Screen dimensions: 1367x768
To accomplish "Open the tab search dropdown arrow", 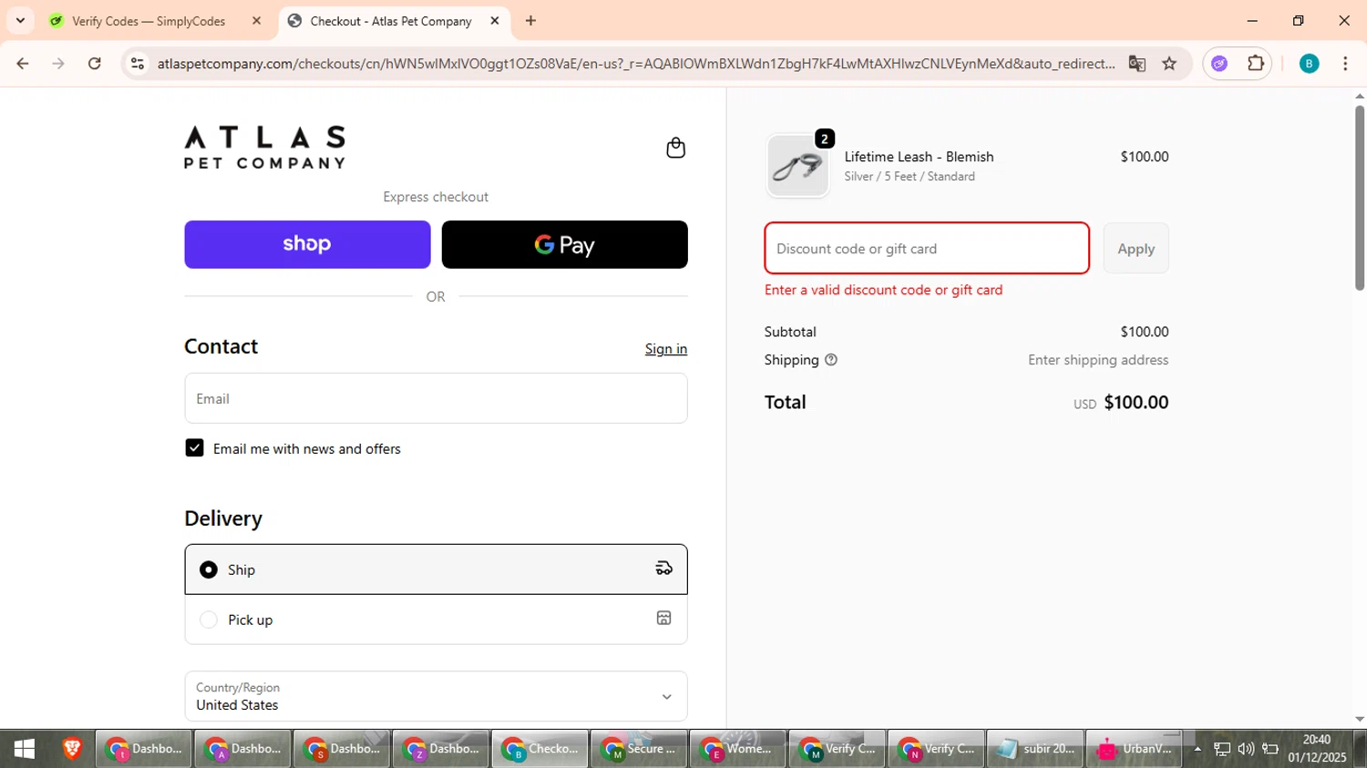I will pyautogui.click(x=20, y=20).
